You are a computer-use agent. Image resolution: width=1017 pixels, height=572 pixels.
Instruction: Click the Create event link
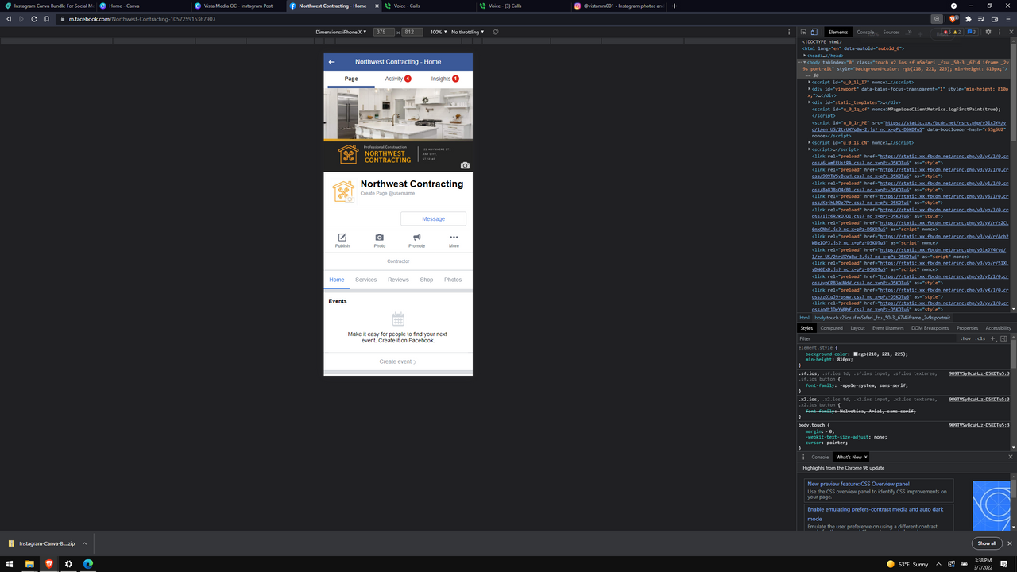tap(398, 361)
